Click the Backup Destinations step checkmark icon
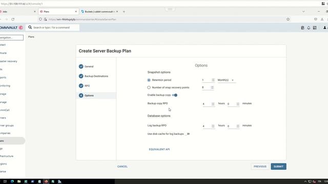Viewport: 328px width, 184px height. click(81, 76)
